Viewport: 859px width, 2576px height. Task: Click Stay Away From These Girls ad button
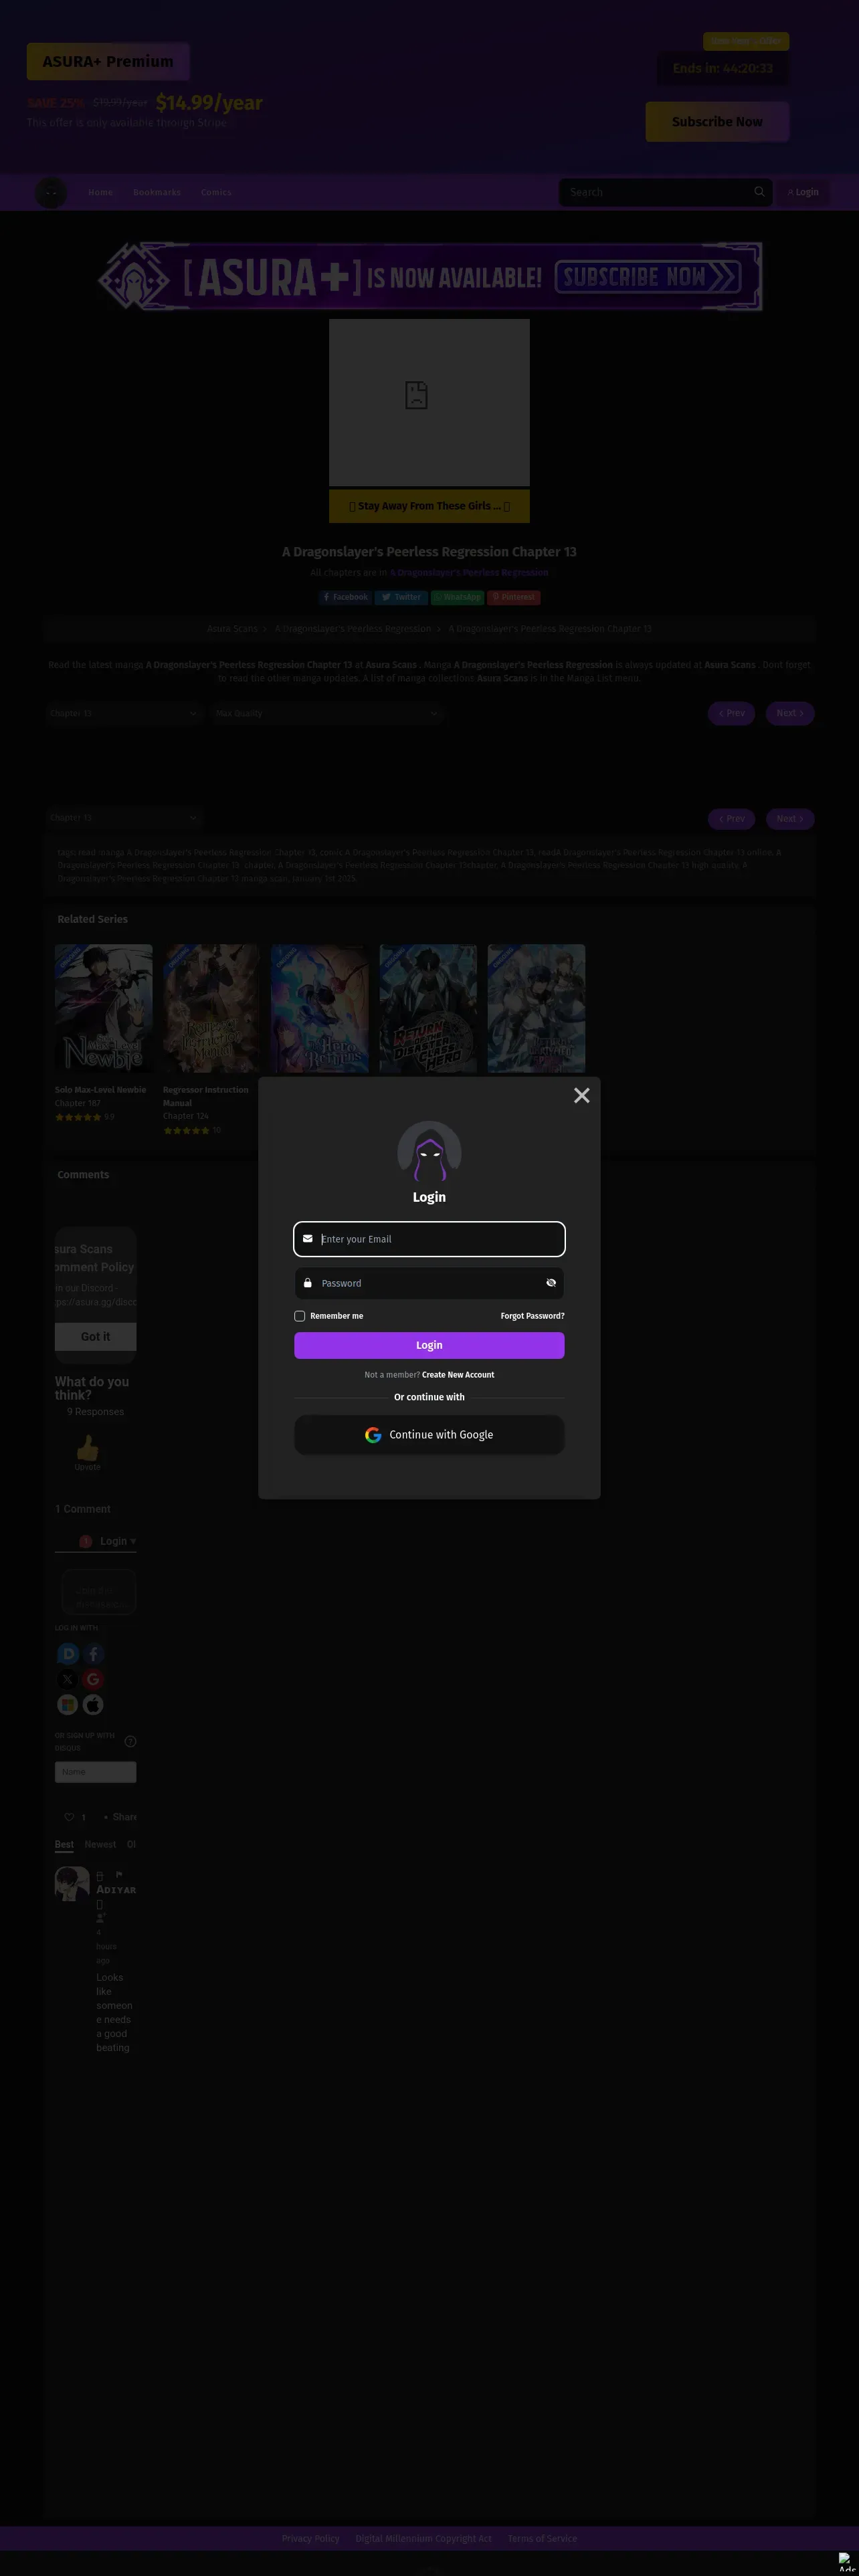[429, 506]
